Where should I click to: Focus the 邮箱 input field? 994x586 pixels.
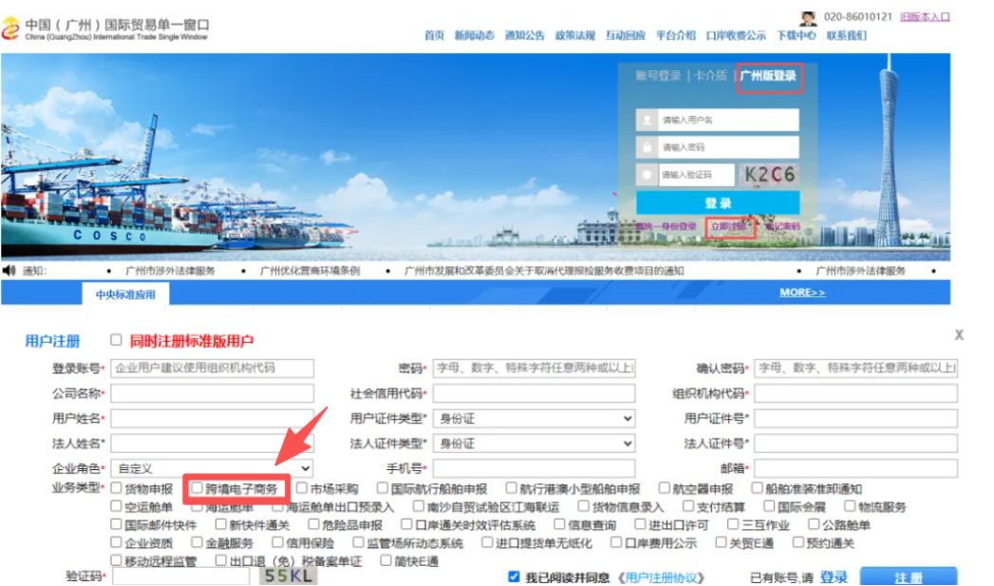(855, 468)
